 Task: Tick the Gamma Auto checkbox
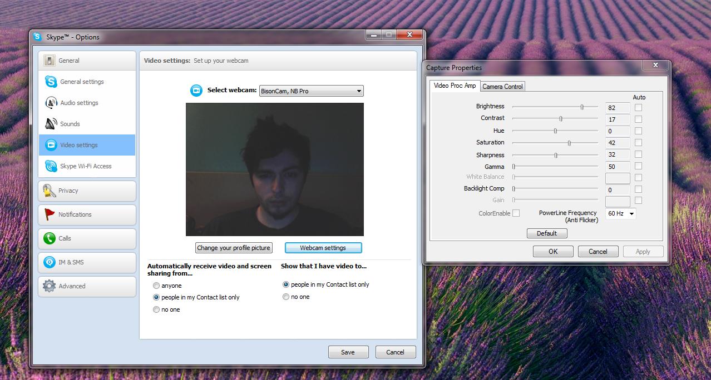coord(638,166)
